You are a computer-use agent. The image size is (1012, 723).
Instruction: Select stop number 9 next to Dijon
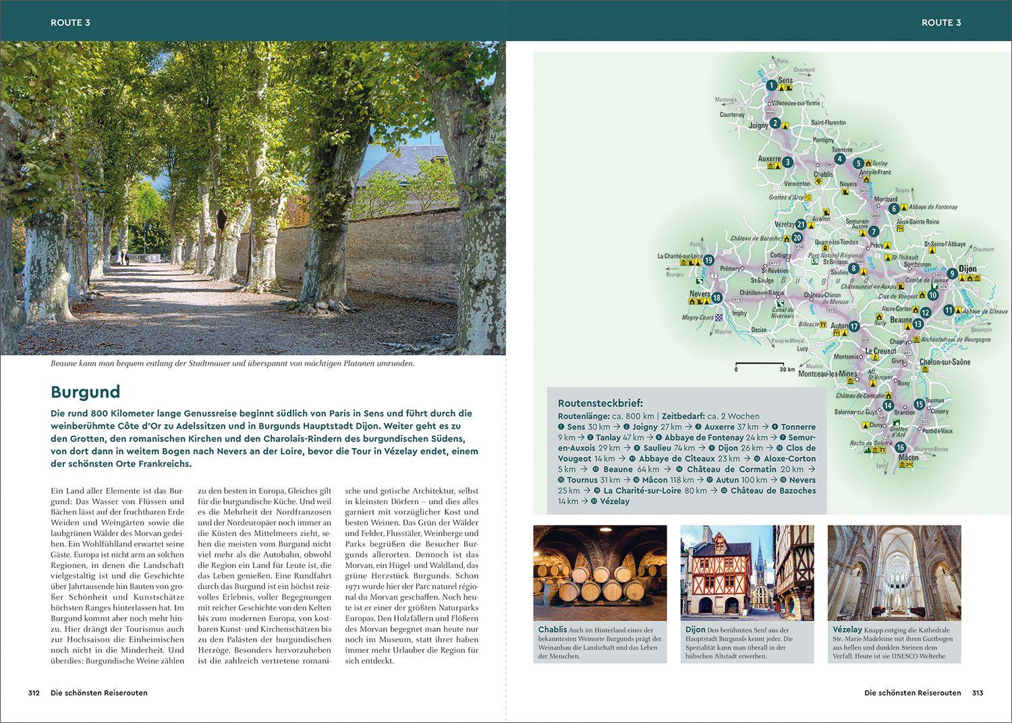point(952,273)
